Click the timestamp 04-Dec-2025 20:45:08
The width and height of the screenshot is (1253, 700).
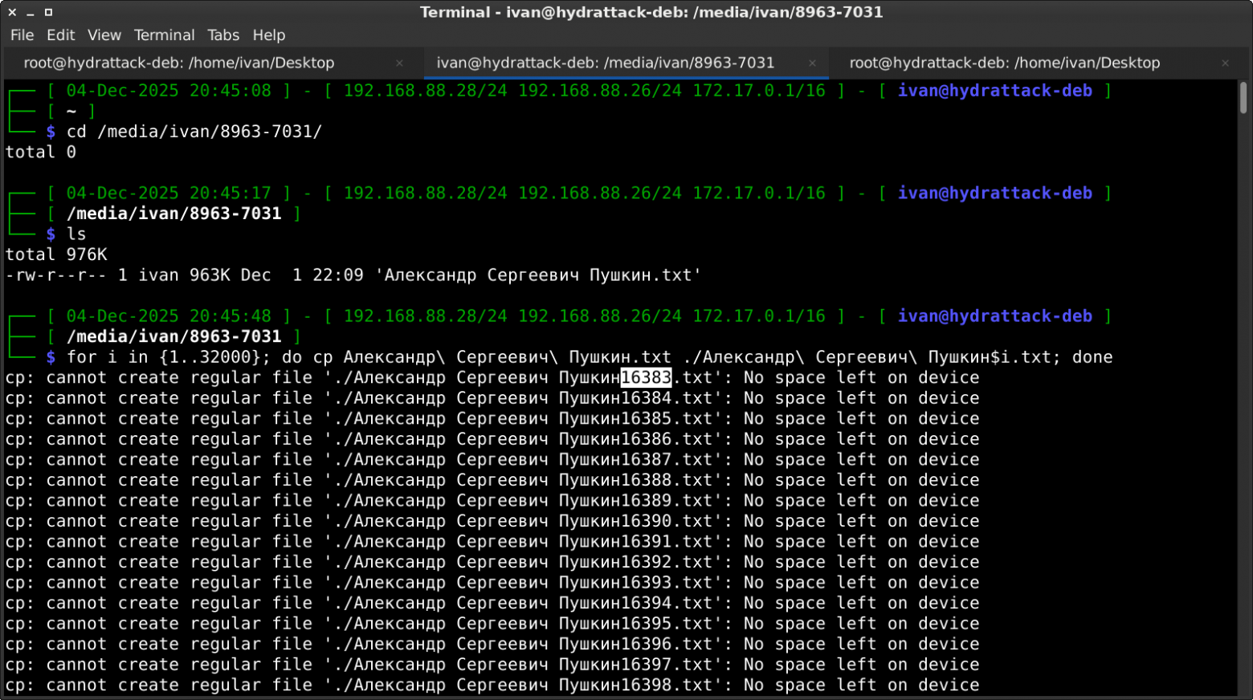point(169,91)
